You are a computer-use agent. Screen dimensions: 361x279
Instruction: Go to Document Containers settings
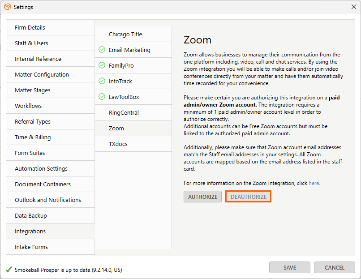click(51, 184)
